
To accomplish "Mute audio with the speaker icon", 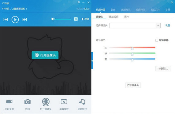I will click(x=53, y=19).
